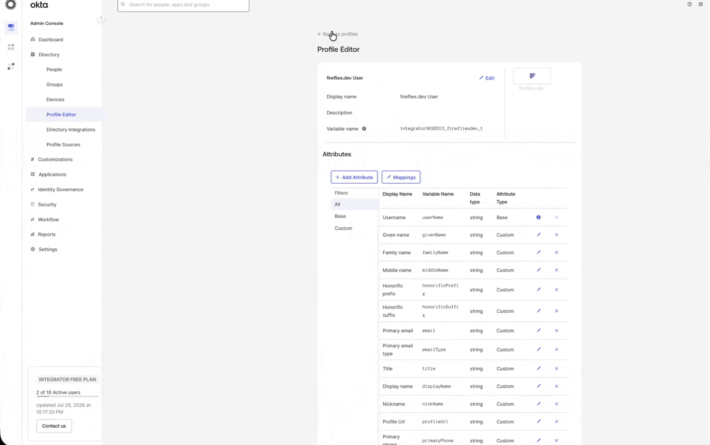Screen dimensions: 710x445
Task: Remove the Display name attribute row
Action: click(557, 386)
